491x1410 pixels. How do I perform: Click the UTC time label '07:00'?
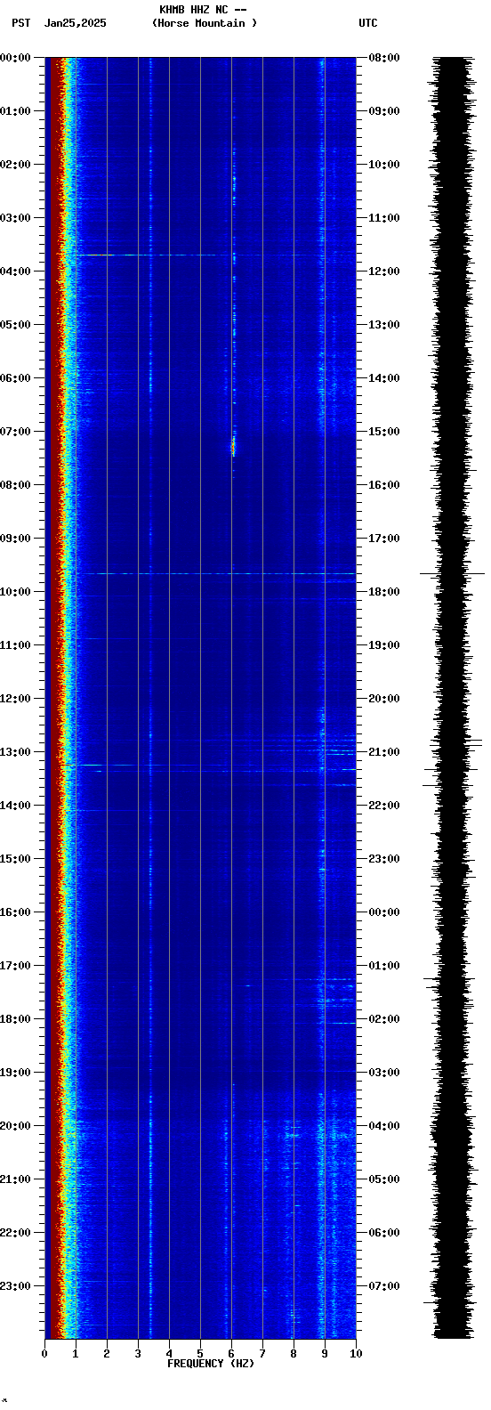click(x=384, y=1286)
